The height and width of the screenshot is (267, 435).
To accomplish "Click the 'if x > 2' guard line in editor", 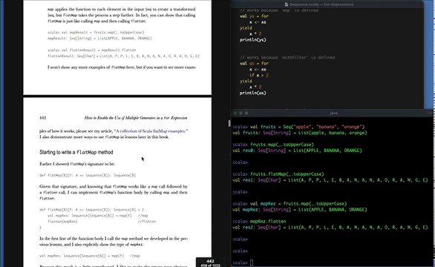I will (x=259, y=75).
